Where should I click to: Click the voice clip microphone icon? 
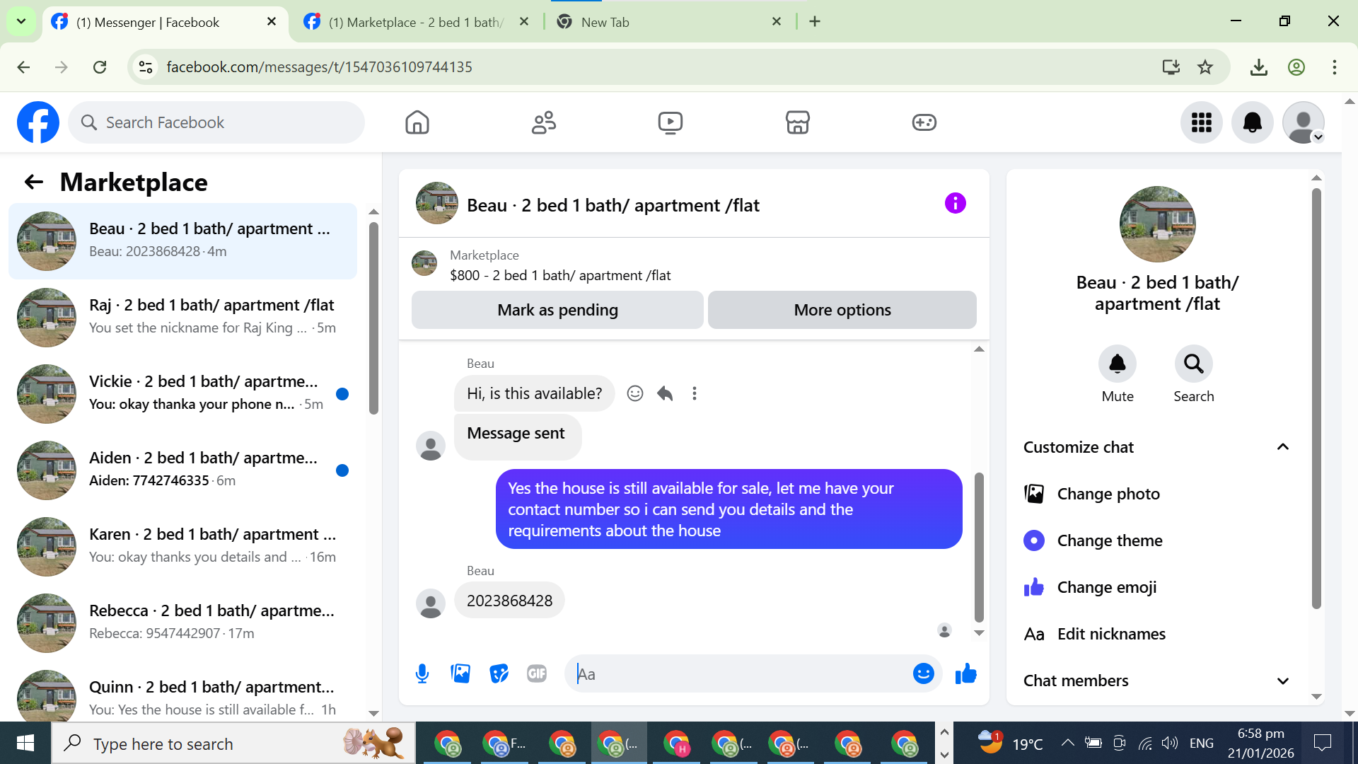(x=422, y=673)
